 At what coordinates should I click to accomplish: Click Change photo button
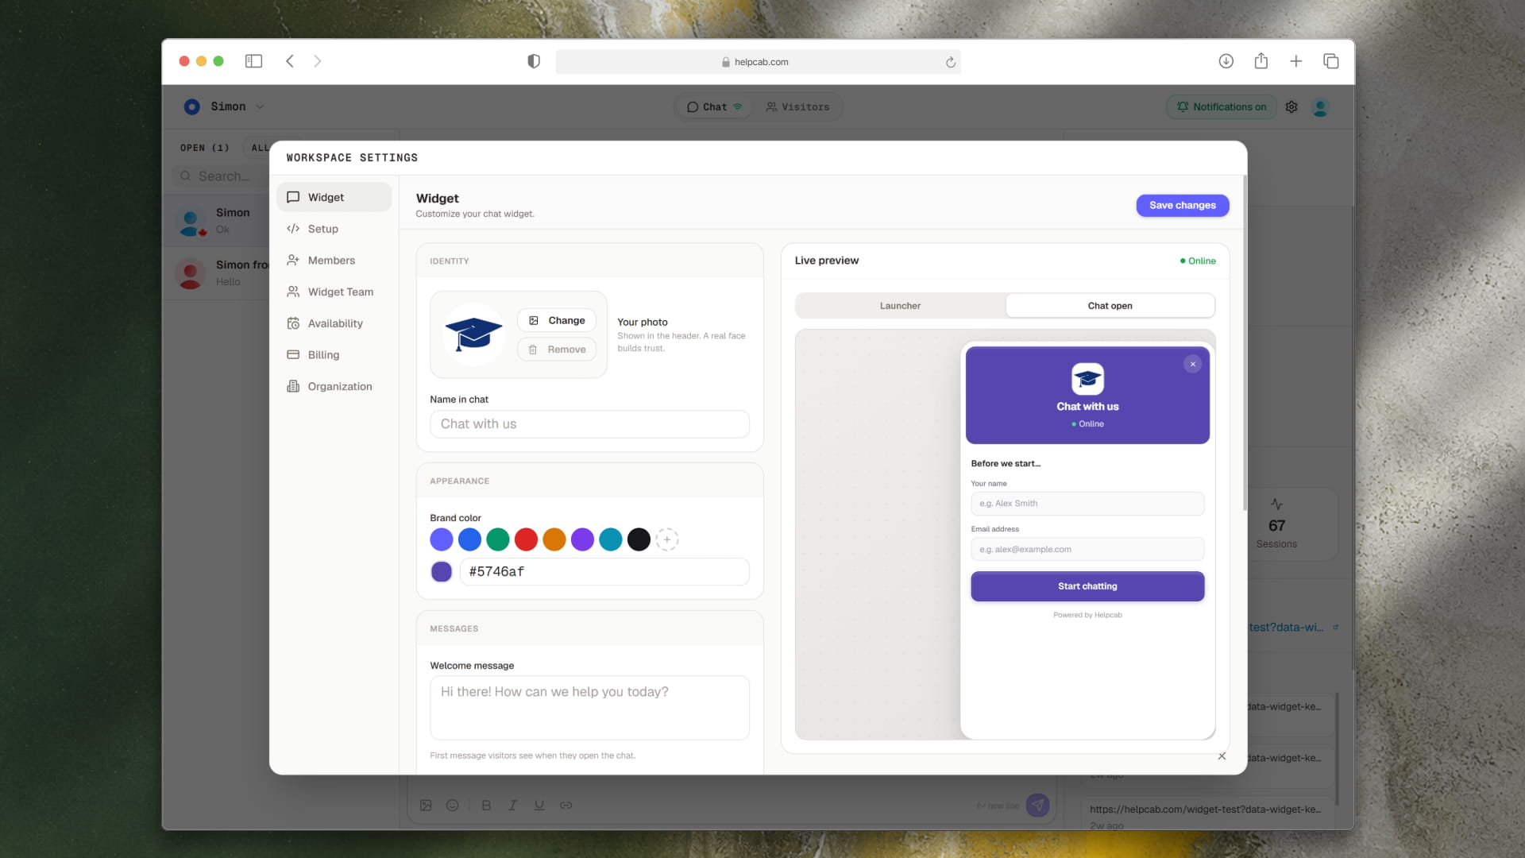[x=557, y=320]
